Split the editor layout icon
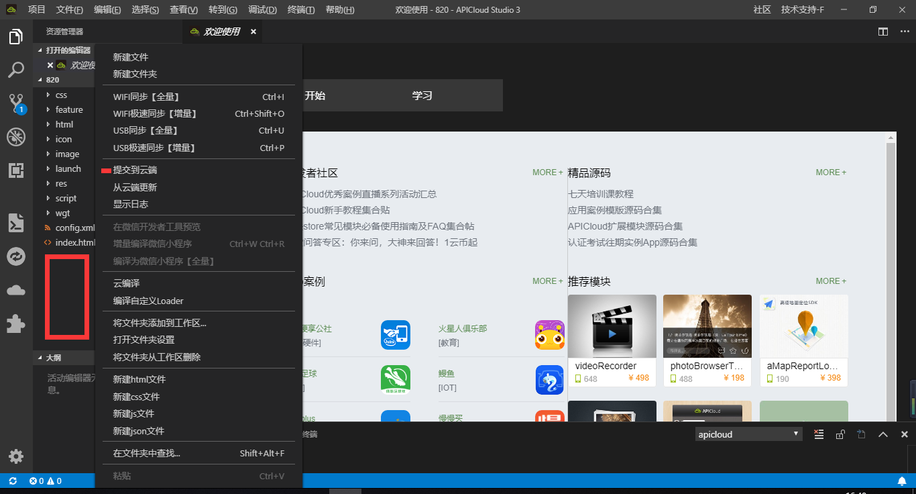This screenshot has height=494, width=916. click(x=883, y=32)
